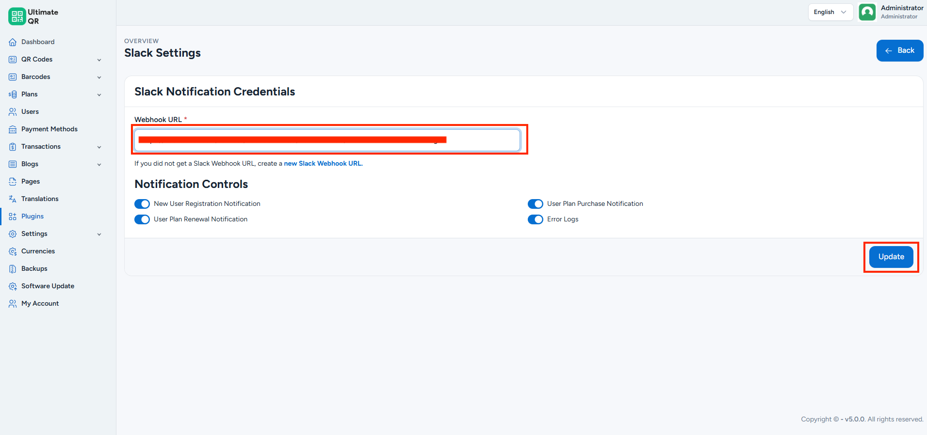Open the Pages menu item
This screenshot has height=435, width=927.
(x=58, y=182)
